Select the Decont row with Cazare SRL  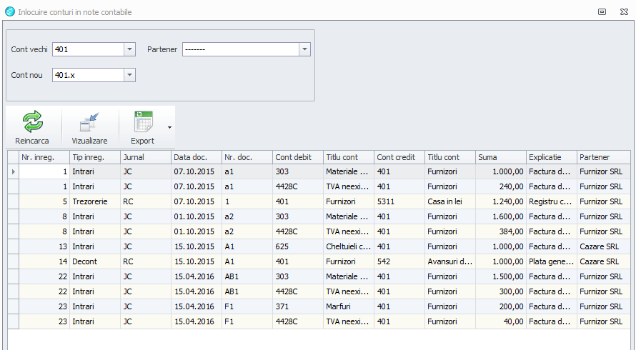319,261
